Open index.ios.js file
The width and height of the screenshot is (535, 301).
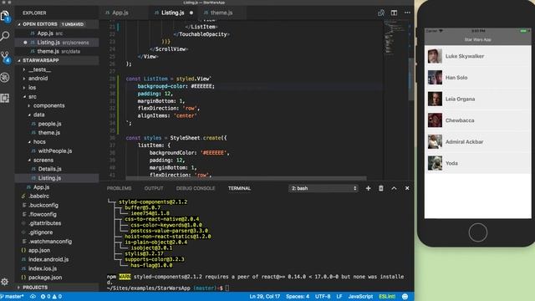pos(57,268)
